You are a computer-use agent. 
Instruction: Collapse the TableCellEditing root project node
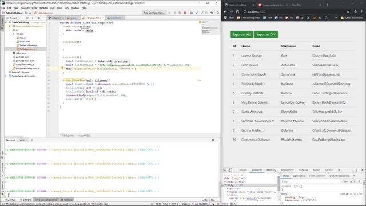click(6, 22)
